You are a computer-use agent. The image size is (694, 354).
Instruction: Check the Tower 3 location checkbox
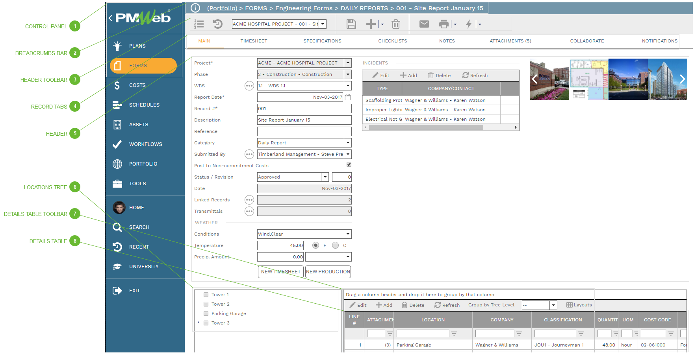pos(206,323)
